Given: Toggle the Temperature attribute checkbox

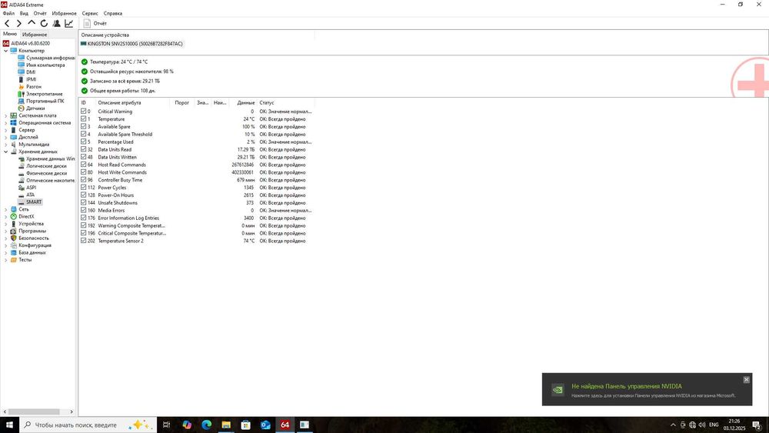Looking at the screenshot, I should 83,118.
